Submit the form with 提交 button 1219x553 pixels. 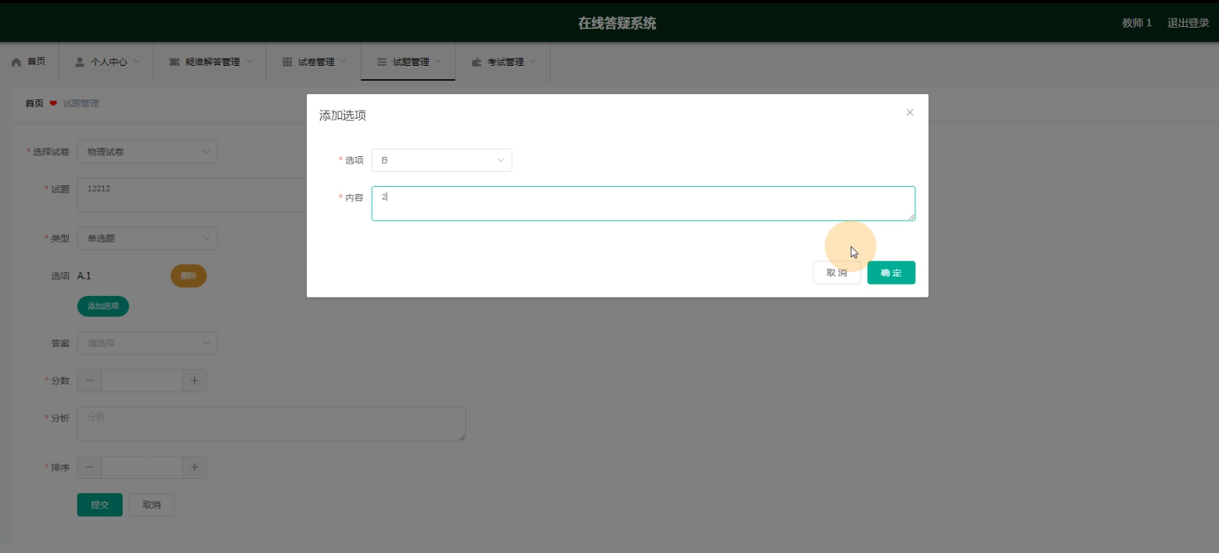pyautogui.click(x=100, y=505)
